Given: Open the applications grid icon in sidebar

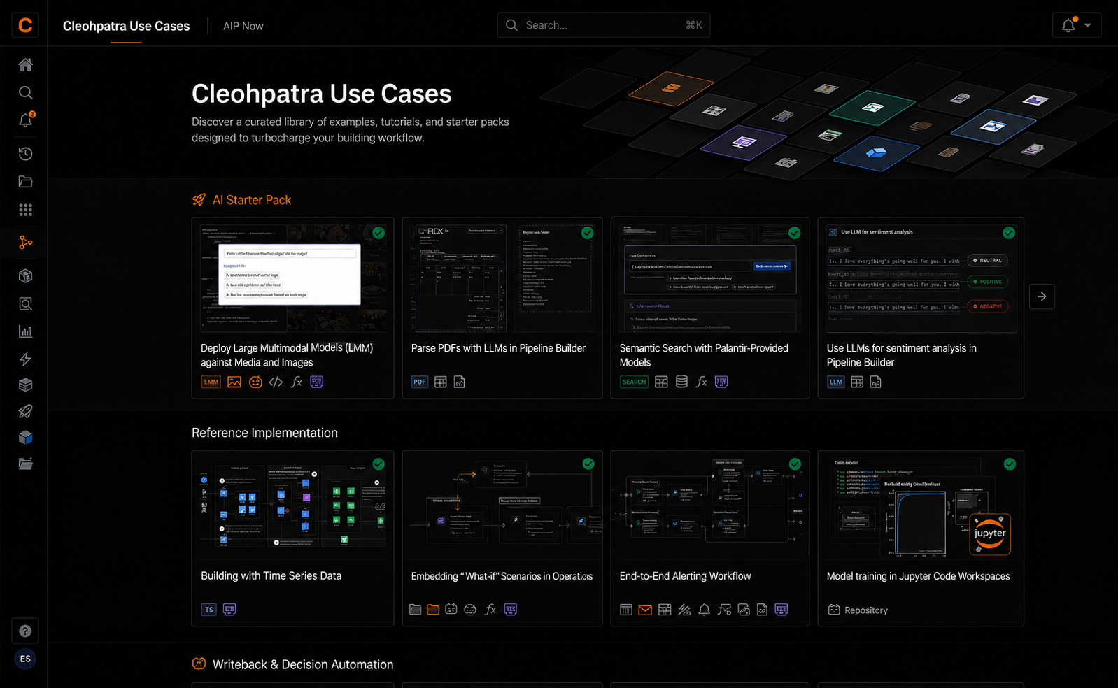Looking at the screenshot, I should [25, 210].
